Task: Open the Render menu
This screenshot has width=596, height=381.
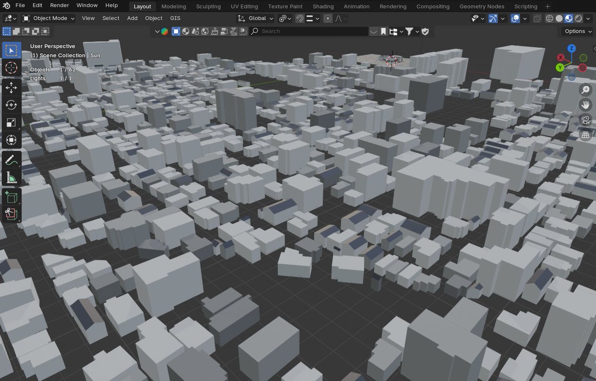Action: 60,5
